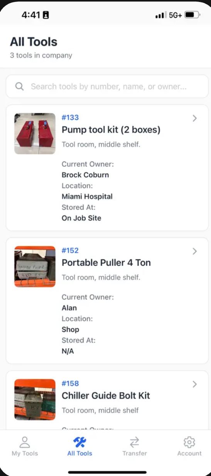Select the All Tools wrench icon

[x=79, y=442]
